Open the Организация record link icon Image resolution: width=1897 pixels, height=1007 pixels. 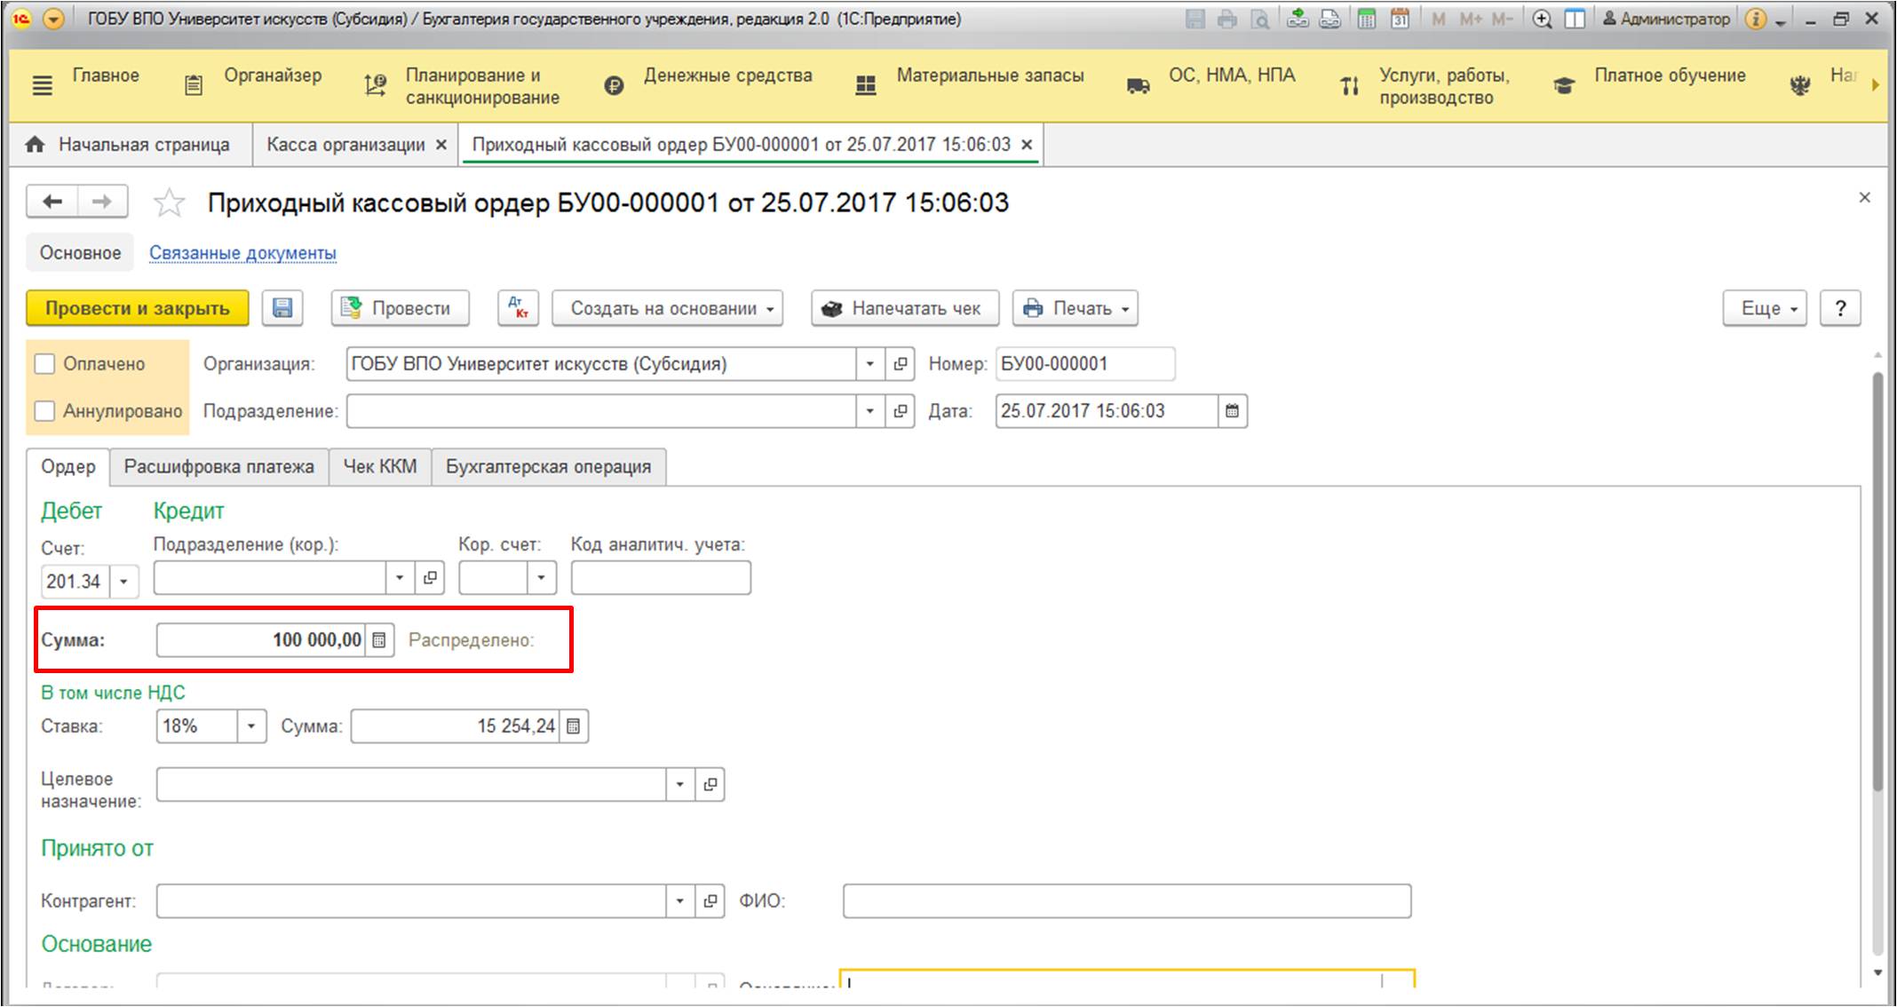(x=901, y=364)
